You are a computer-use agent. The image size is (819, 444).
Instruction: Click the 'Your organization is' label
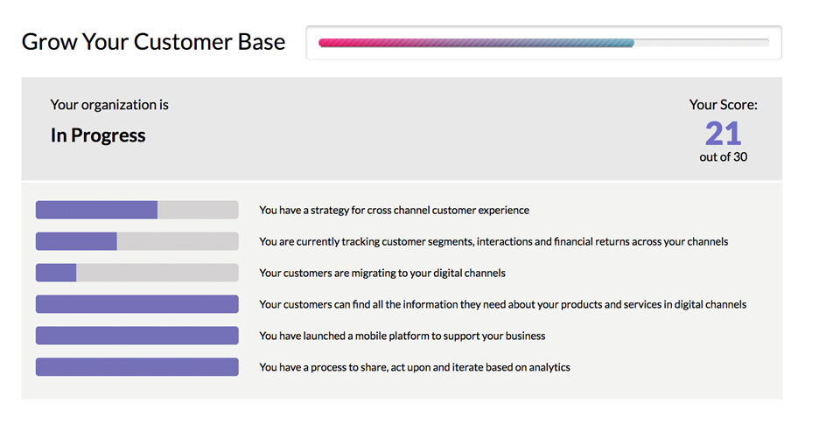109,105
